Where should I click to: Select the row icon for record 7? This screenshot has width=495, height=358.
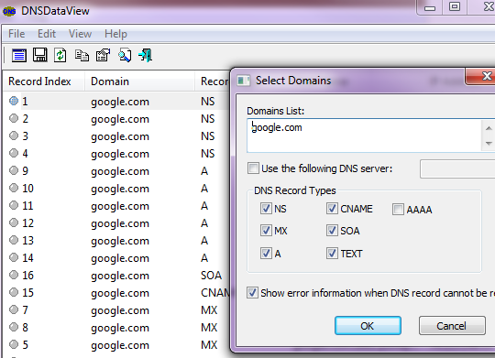tap(14, 309)
